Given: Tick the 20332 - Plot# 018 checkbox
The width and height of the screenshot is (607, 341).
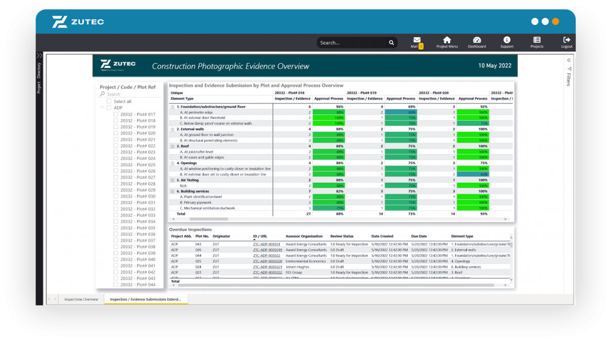Looking at the screenshot, I should [x=116, y=121].
